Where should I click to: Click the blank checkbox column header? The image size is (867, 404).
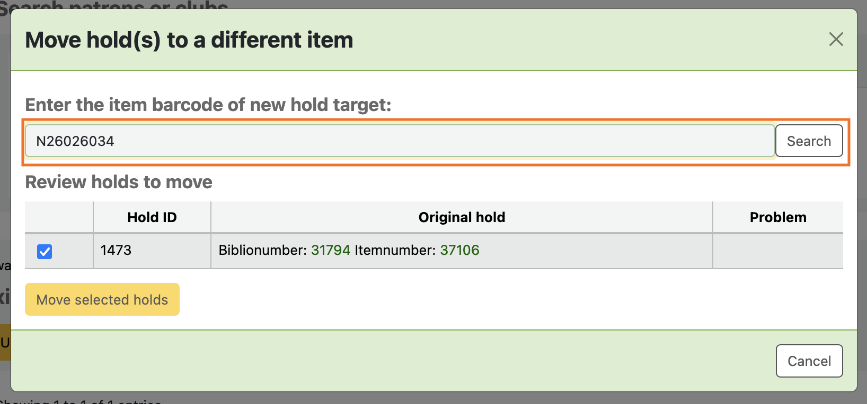59,217
